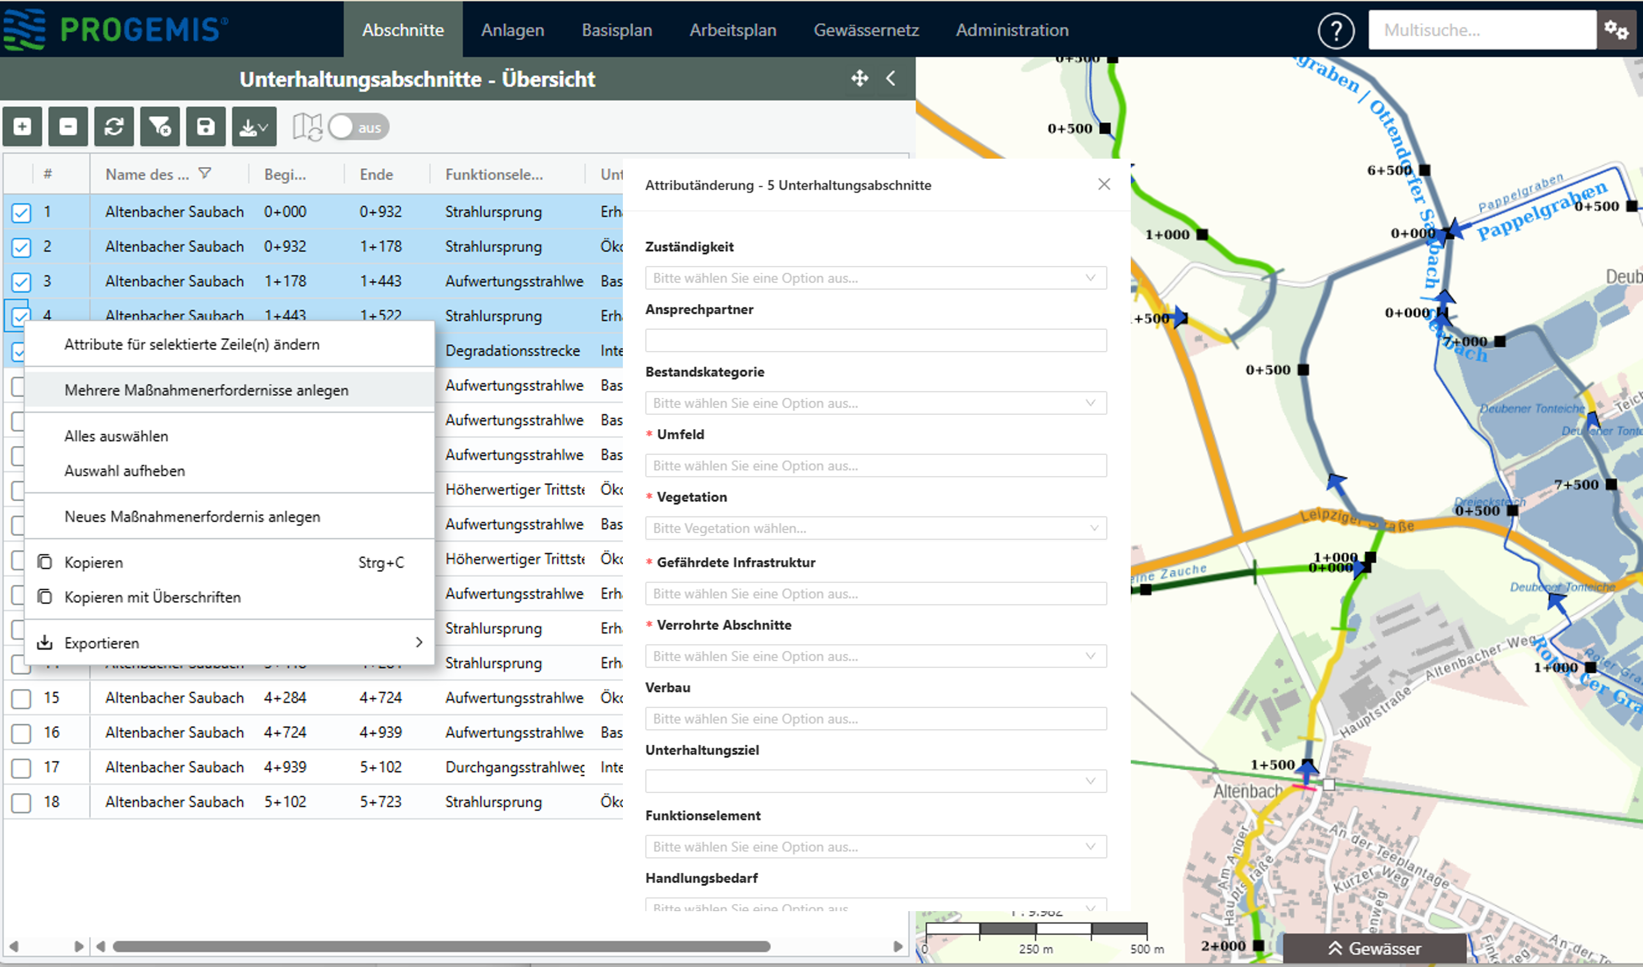
Task: Choose 'Attribute für selektierte Zeile(n) ändern'
Action: (230, 344)
